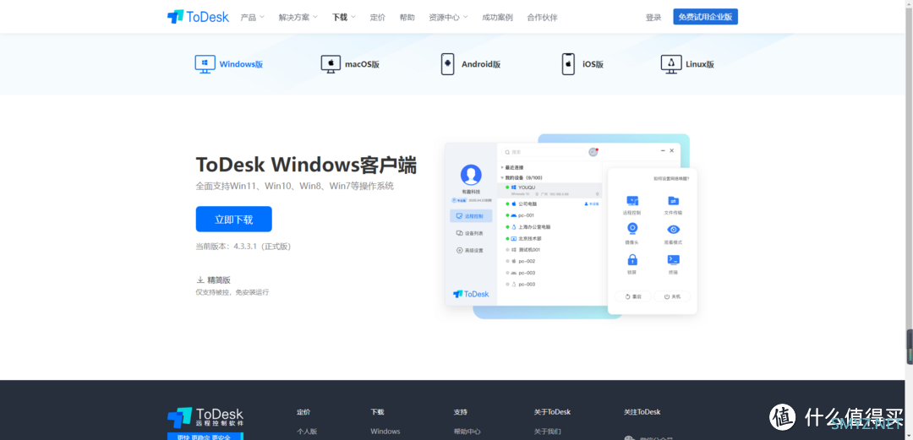Click the minimize icon of the preview window
913x440 pixels.
[x=664, y=150]
